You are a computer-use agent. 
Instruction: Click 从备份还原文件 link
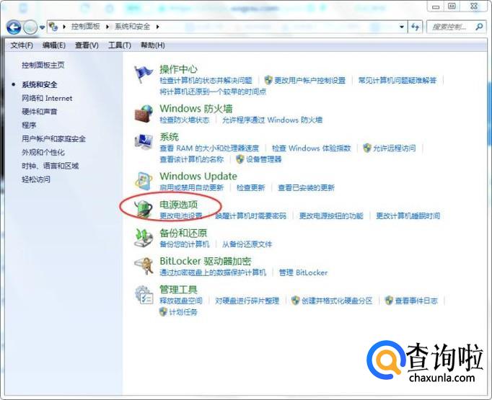point(247,244)
